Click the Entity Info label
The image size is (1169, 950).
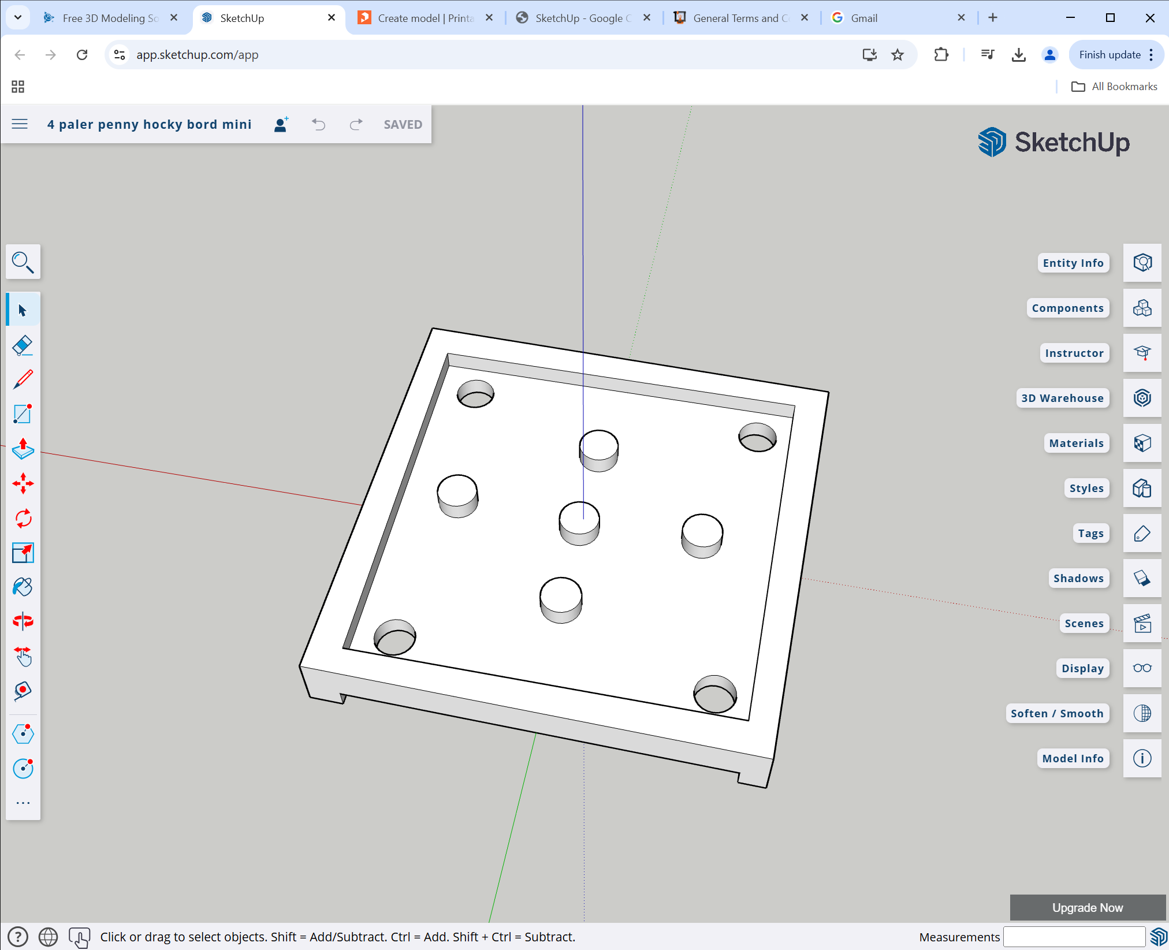(1073, 263)
